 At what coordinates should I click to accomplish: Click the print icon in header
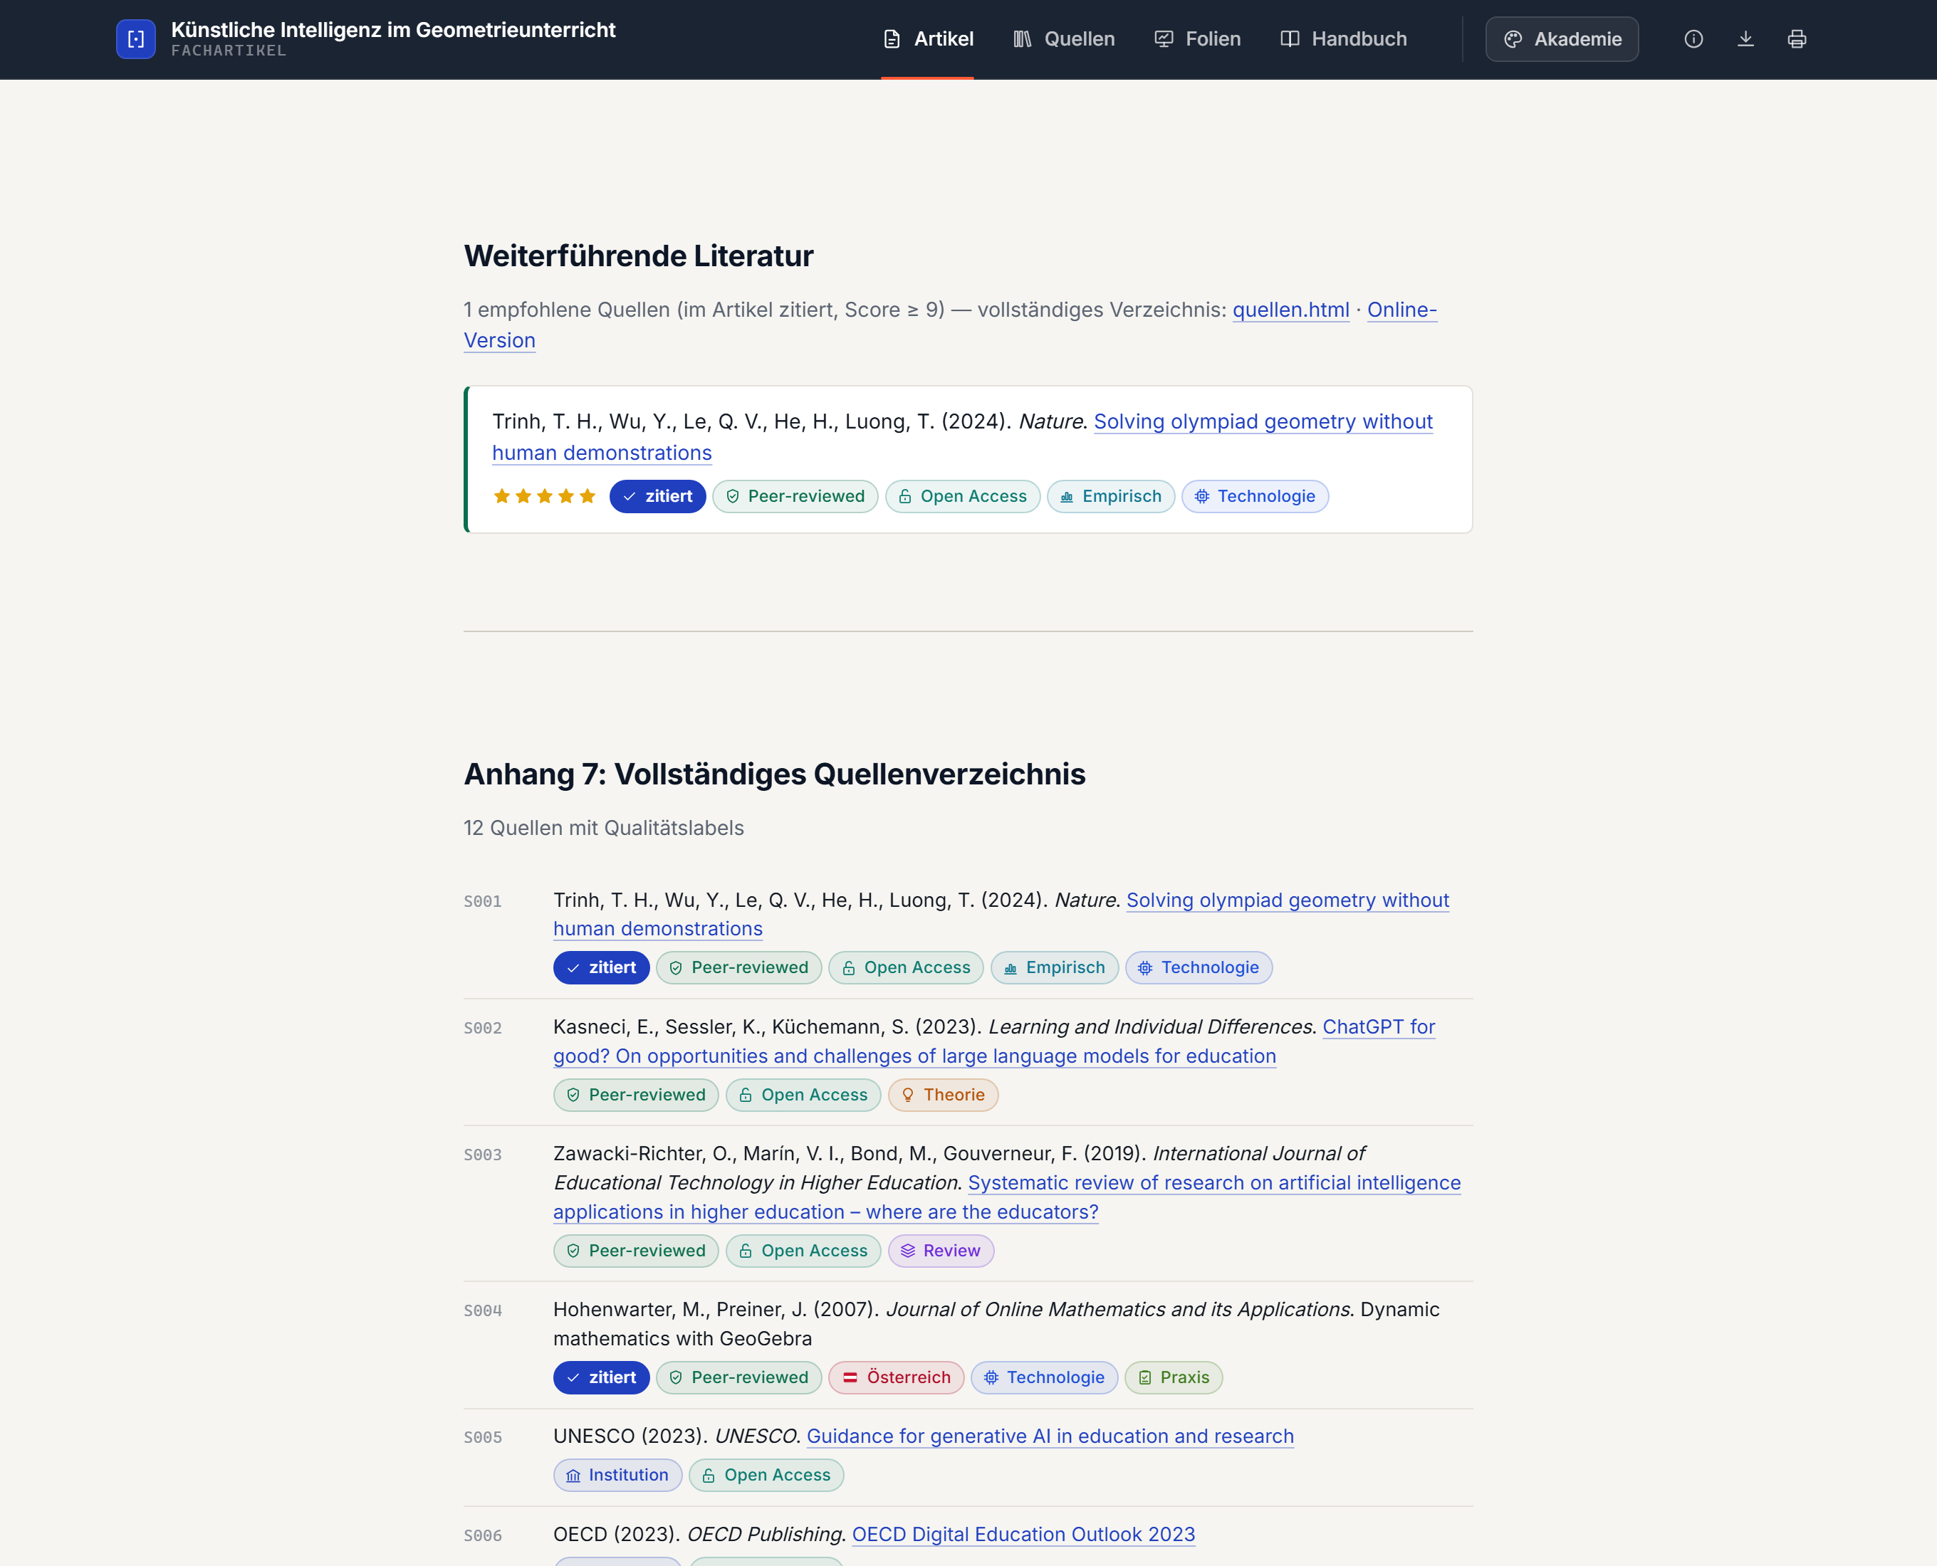(x=1797, y=38)
